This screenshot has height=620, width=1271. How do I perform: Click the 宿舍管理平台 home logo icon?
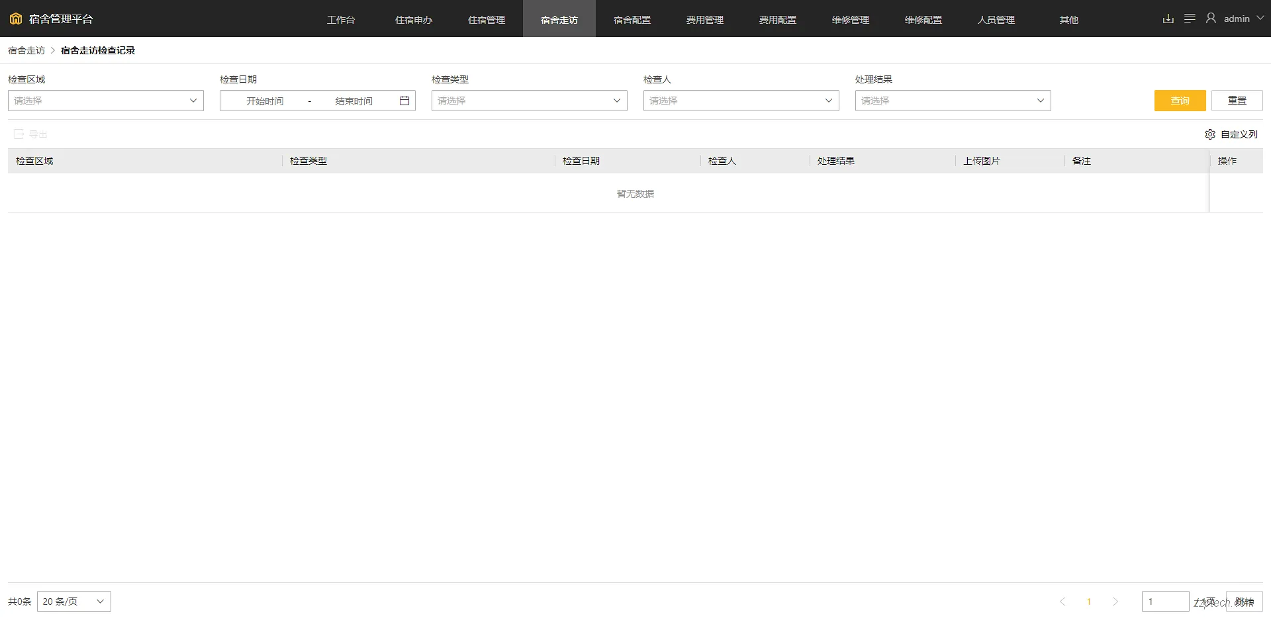point(15,19)
